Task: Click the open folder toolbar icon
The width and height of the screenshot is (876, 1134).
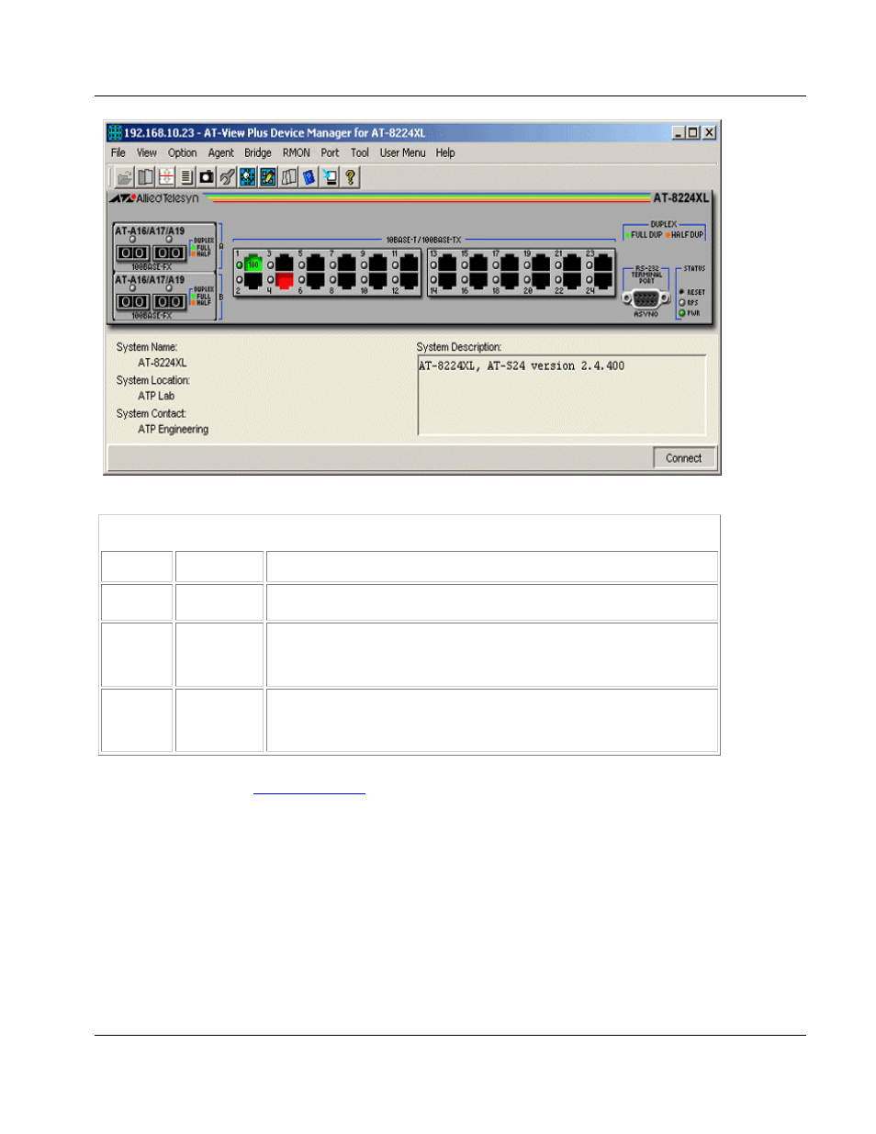Action: [124, 177]
